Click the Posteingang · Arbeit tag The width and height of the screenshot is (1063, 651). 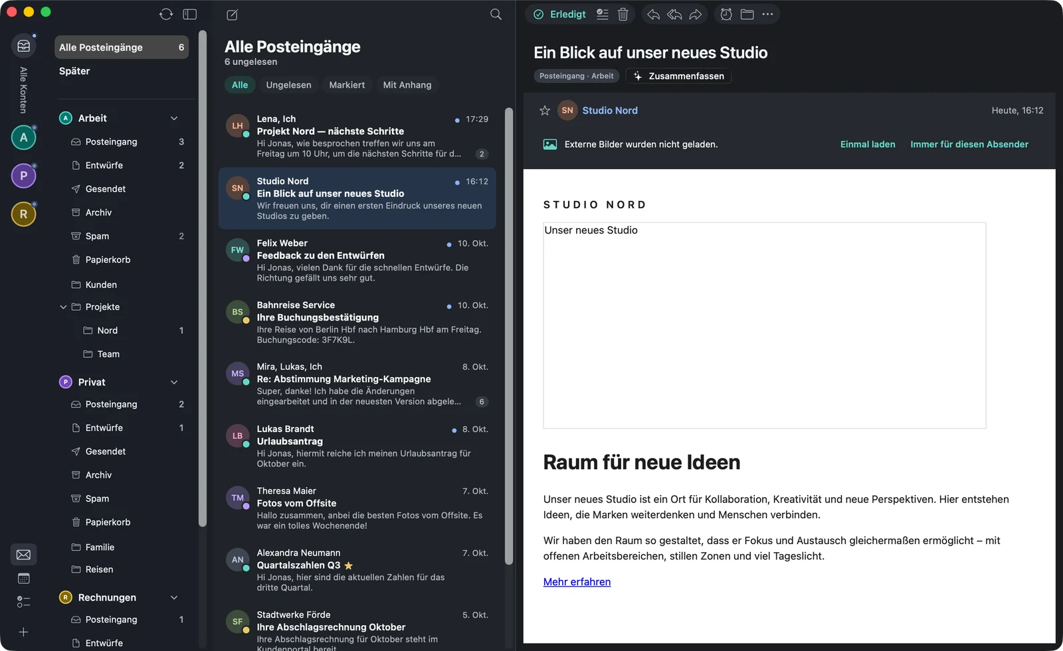[x=576, y=76]
